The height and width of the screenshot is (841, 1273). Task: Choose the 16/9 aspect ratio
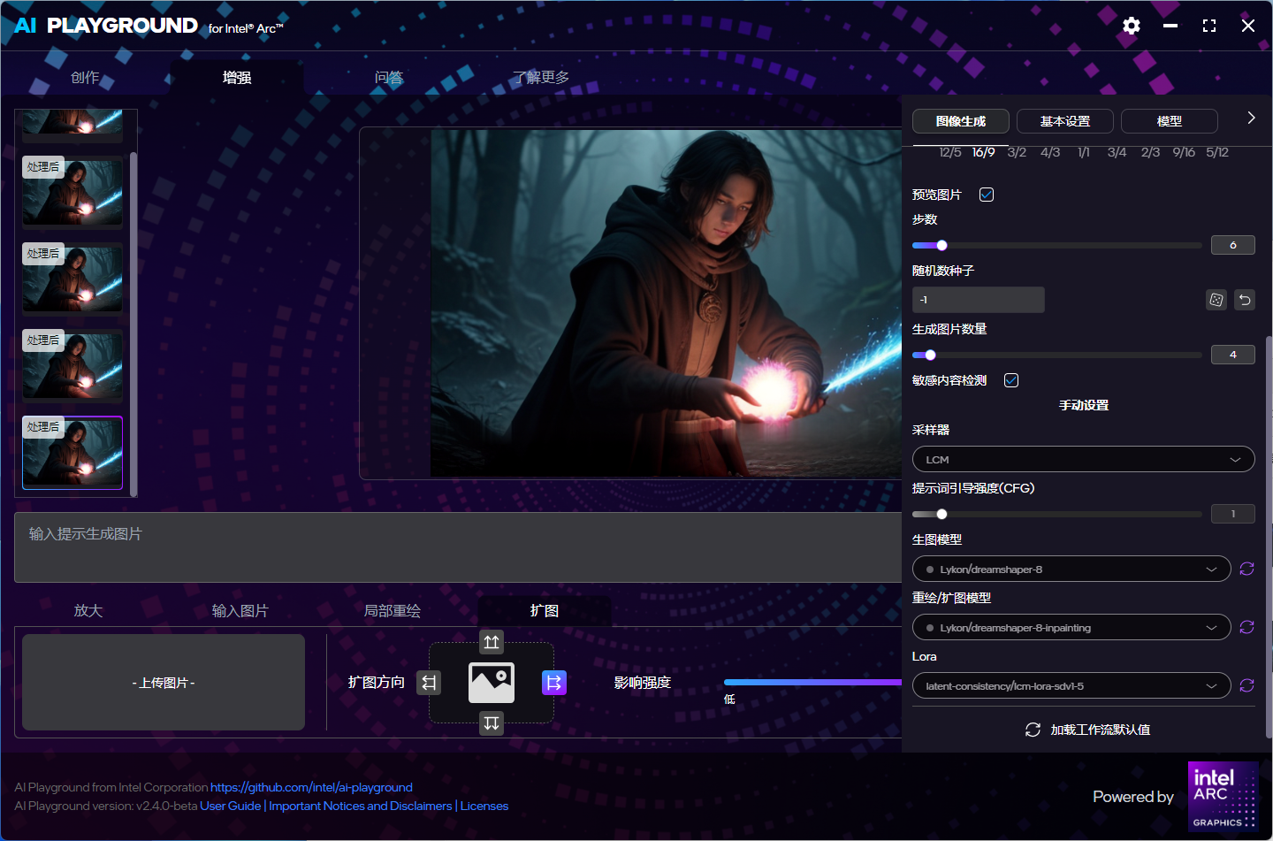[983, 152]
